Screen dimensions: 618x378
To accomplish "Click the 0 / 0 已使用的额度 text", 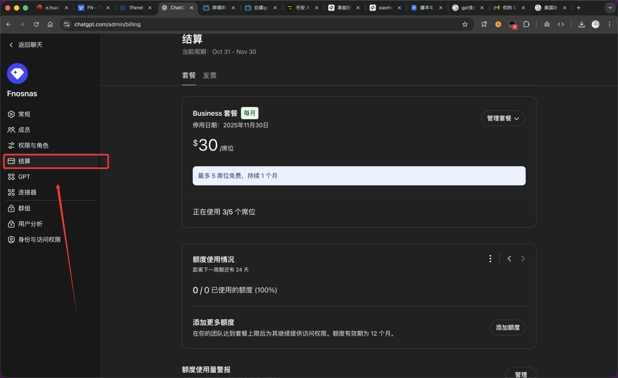I will [x=235, y=290].
